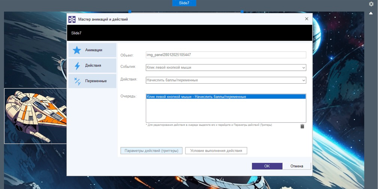Viewport: 378px width, 189px height.
Task: Click the Условие выполнения действия button
Action: (x=216, y=151)
